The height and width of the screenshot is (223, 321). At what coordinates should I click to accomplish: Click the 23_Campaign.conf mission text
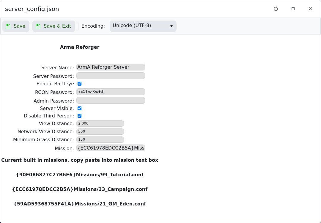[80, 189]
